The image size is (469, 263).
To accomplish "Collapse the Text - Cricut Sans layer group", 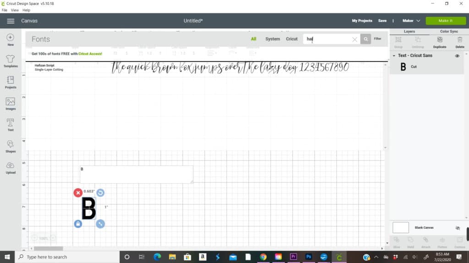I will [394, 56].
